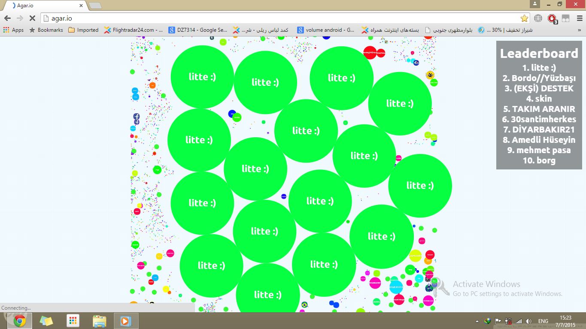This screenshot has width=586, height=329.
Task: Open the 'volume android' Google bookmark
Action: 326,30
